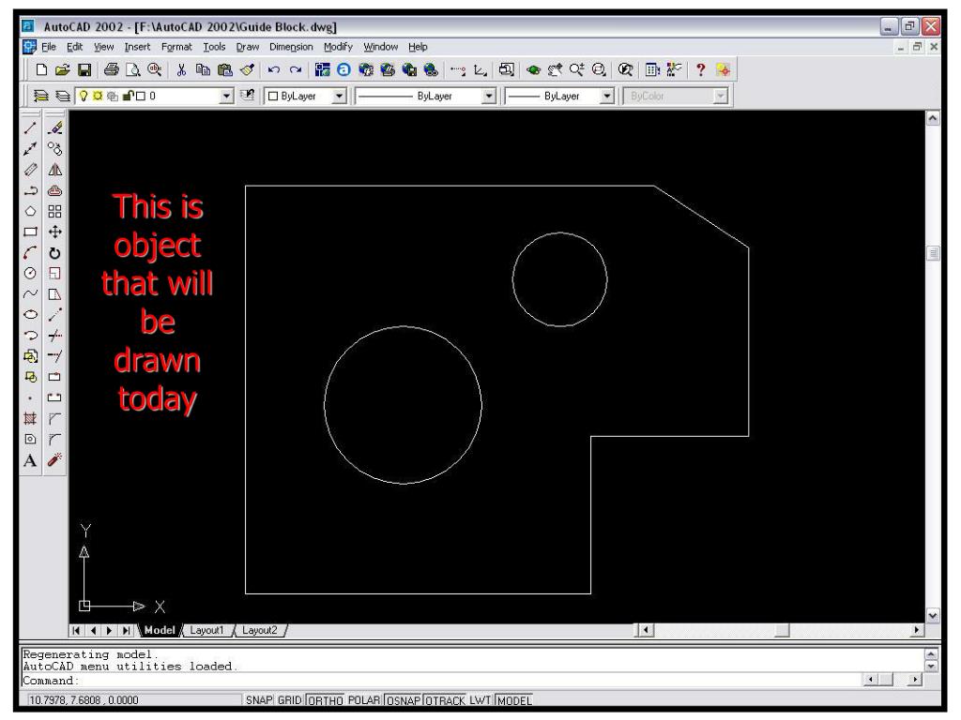This screenshot has width=961, height=720.
Task: Toggle OTRACK in status bar
Action: [445, 699]
